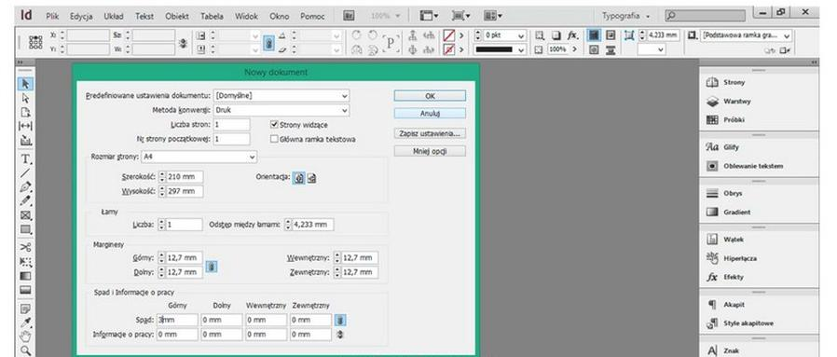The height and width of the screenshot is (357, 837).
Task: Open Podstawowa ramka graficzna style dropdown
Action: coord(746,35)
